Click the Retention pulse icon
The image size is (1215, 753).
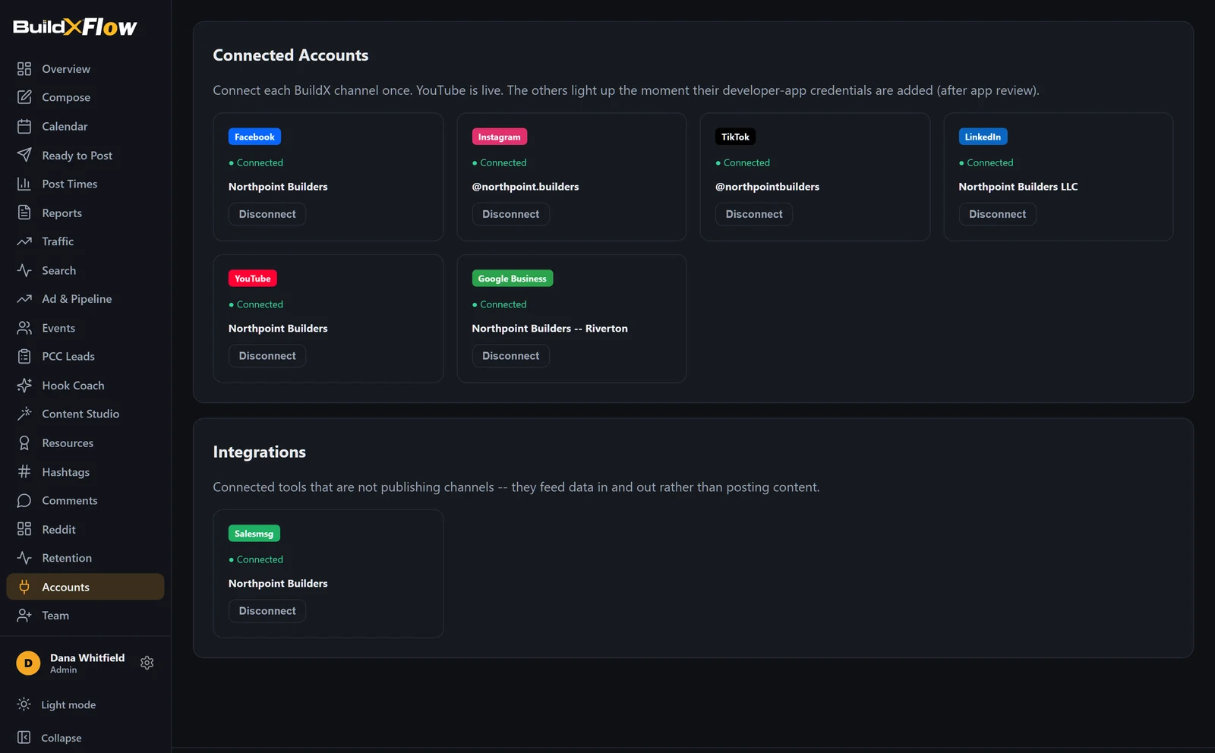24,558
